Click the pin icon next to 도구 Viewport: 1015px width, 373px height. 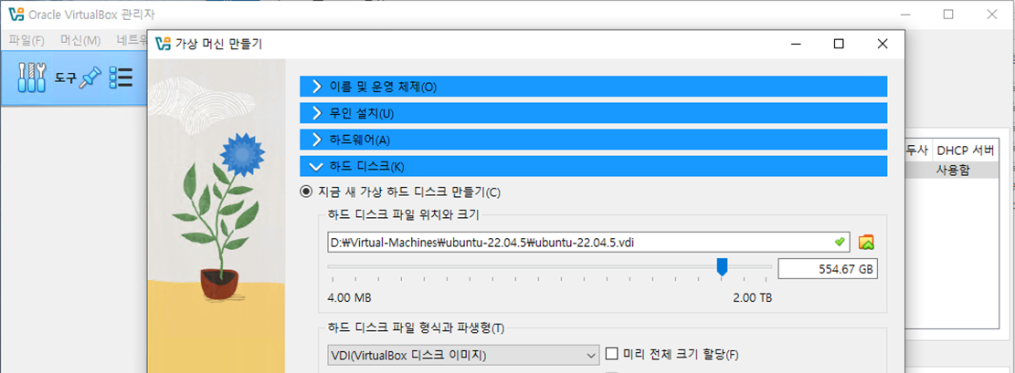point(90,78)
